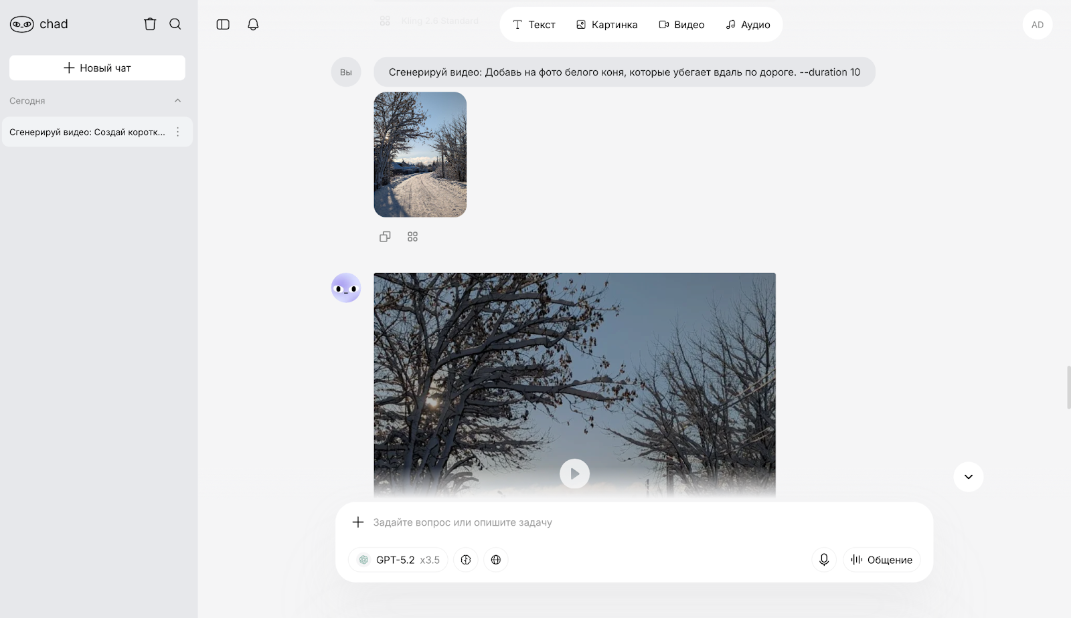Collapse the Сегодня chat group

[x=177, y=101]
